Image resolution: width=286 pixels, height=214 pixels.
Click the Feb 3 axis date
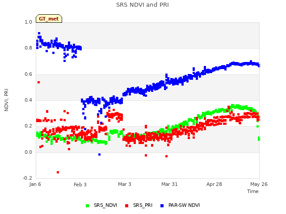click(x=80, y=185)
